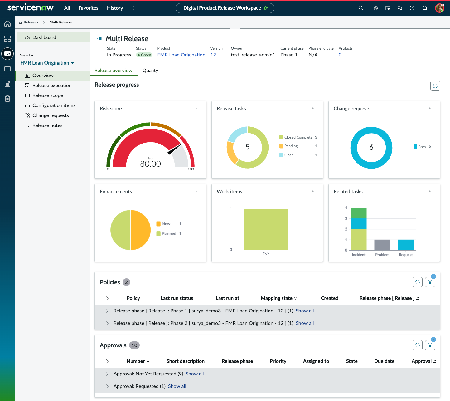Open the View by FMR Loan Origination dropdown

(x=47, y=63)
